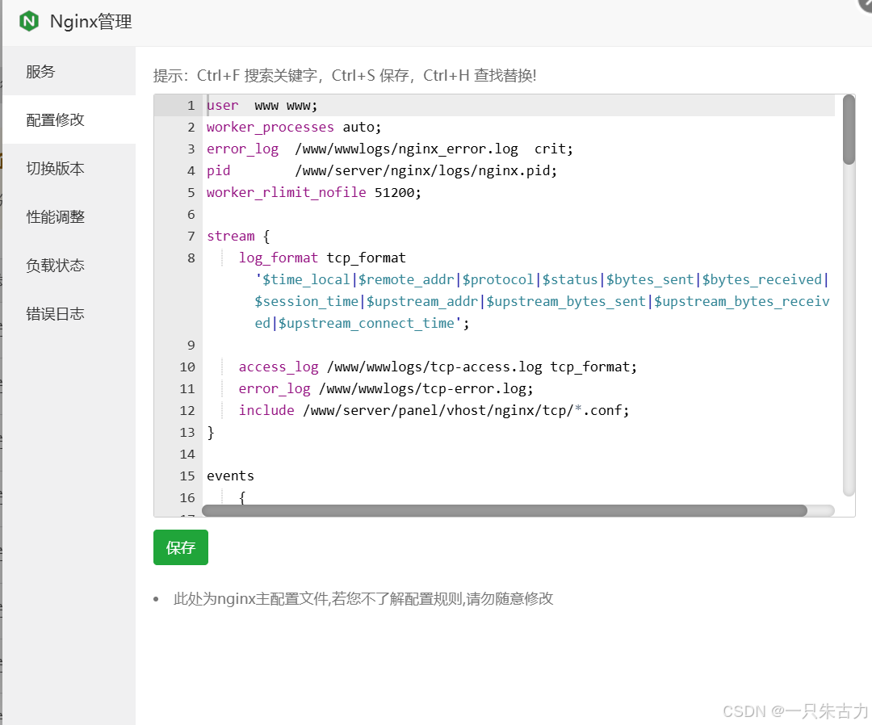
Task: Click the 'events' line
Action: coord(230,476)
